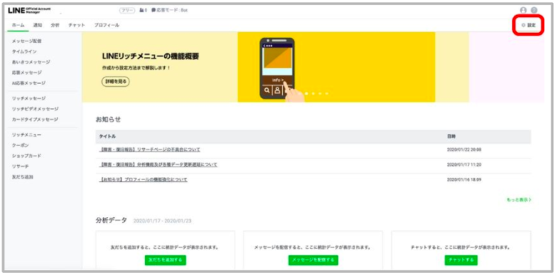557x275 pixels.
Task: Switch to the ホーム tab
Action: 18,25
